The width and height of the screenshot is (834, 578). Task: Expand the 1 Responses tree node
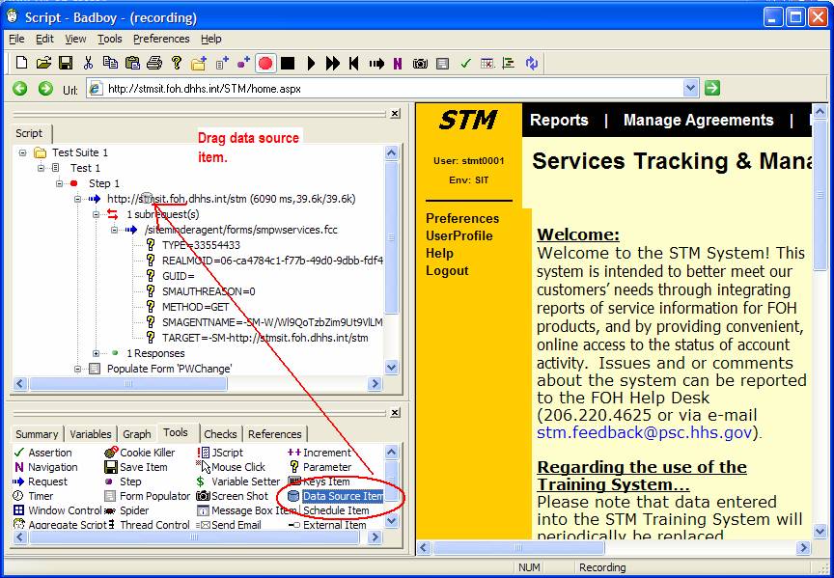97,353
